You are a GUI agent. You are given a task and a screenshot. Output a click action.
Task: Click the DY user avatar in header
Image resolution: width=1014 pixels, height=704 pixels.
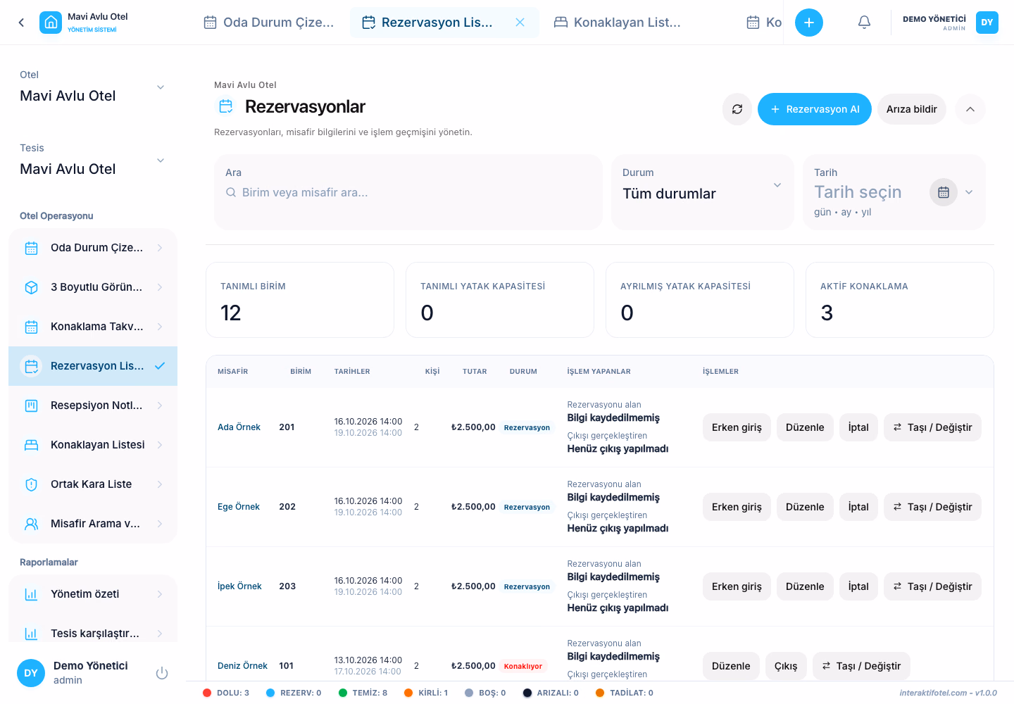[987, 23]
